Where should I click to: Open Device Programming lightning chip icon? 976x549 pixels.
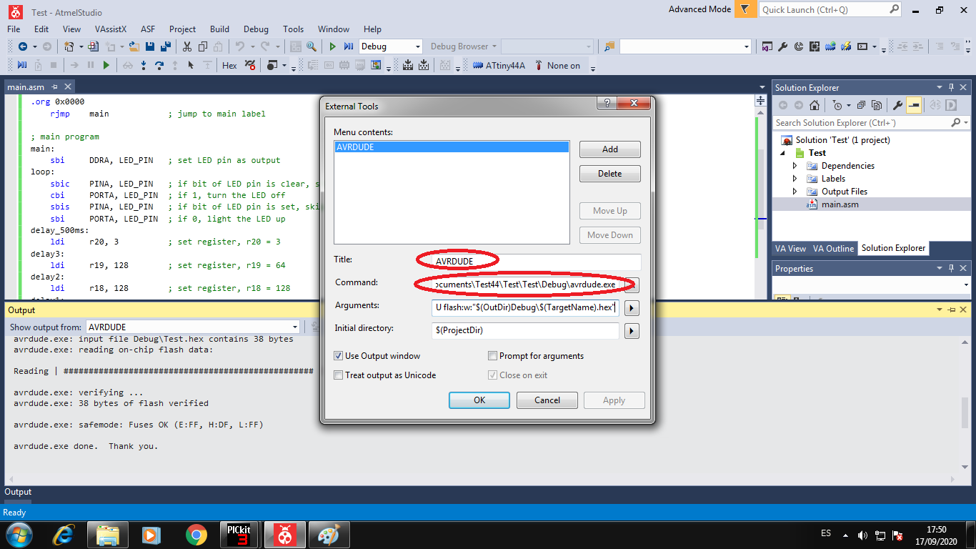coord(846,46)
